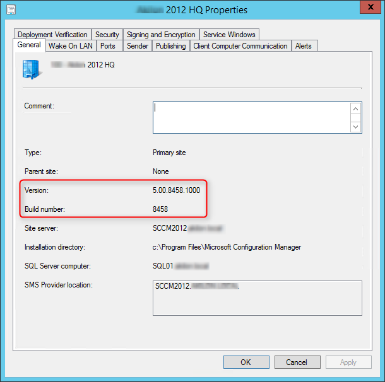The width and height of the screenshot is (385, 382).
Task: Click inside the Comment text box
Action: (x=252, y=118)
